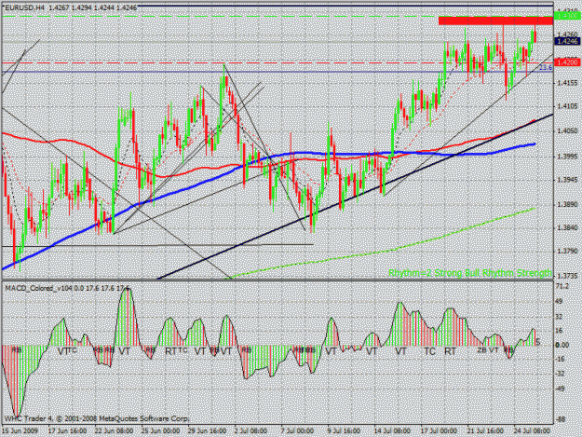Click the 0.00 MACD zero-line value
This screenshot has width=582, height=437.
(x=562, y=345)
